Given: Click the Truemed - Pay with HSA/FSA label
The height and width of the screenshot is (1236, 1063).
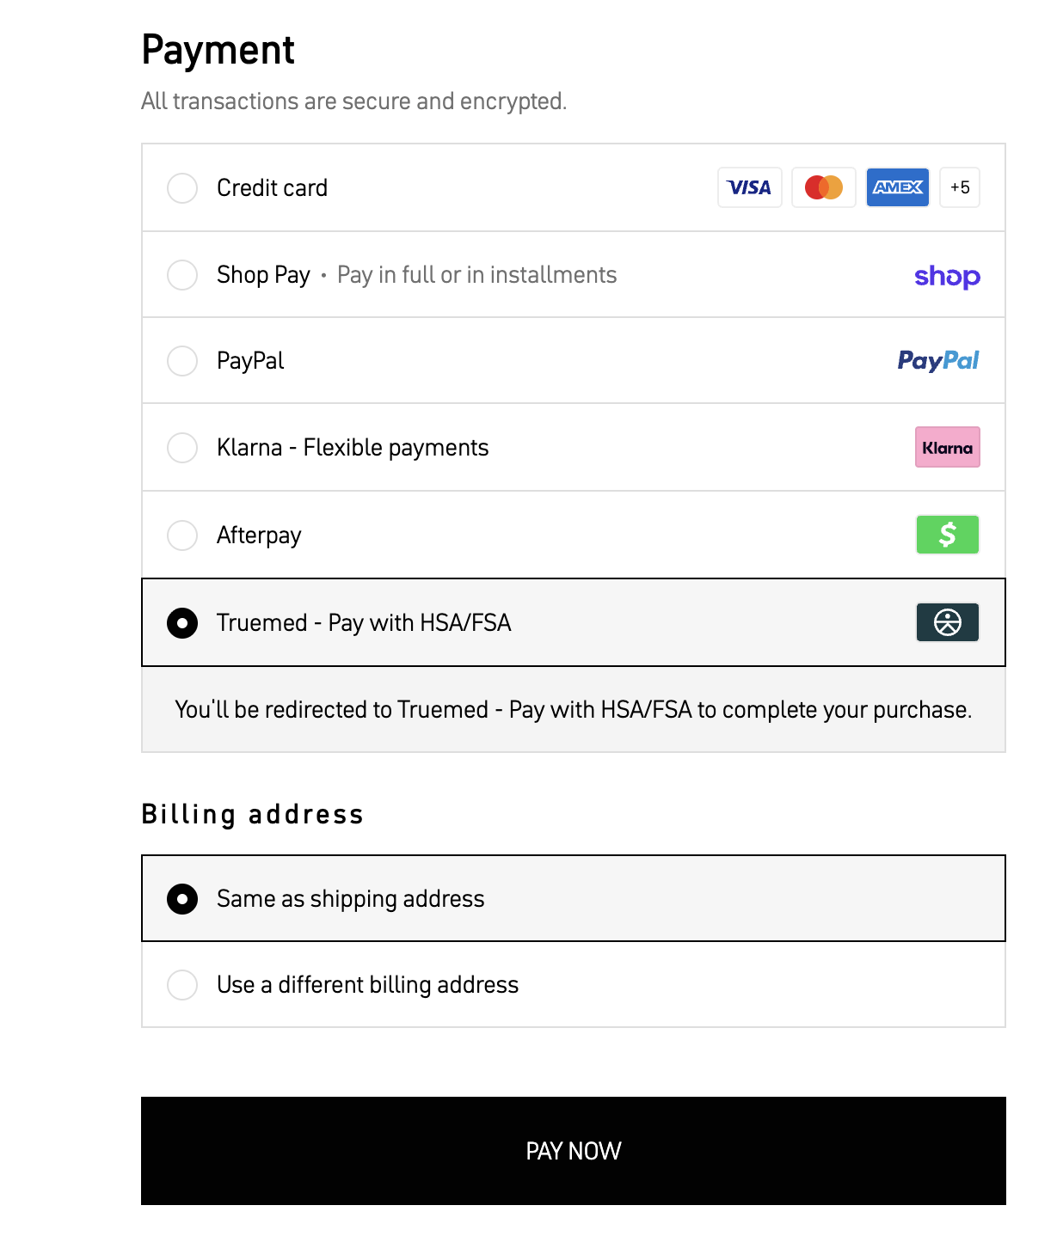Looking at the screenshot, I should (364, 623).
